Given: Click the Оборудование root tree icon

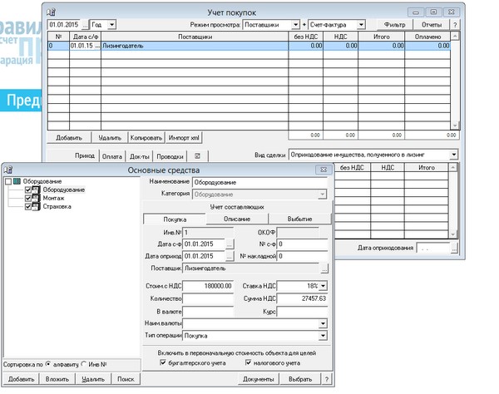Looking at the screenshot, I should click(x=17, y=181).
